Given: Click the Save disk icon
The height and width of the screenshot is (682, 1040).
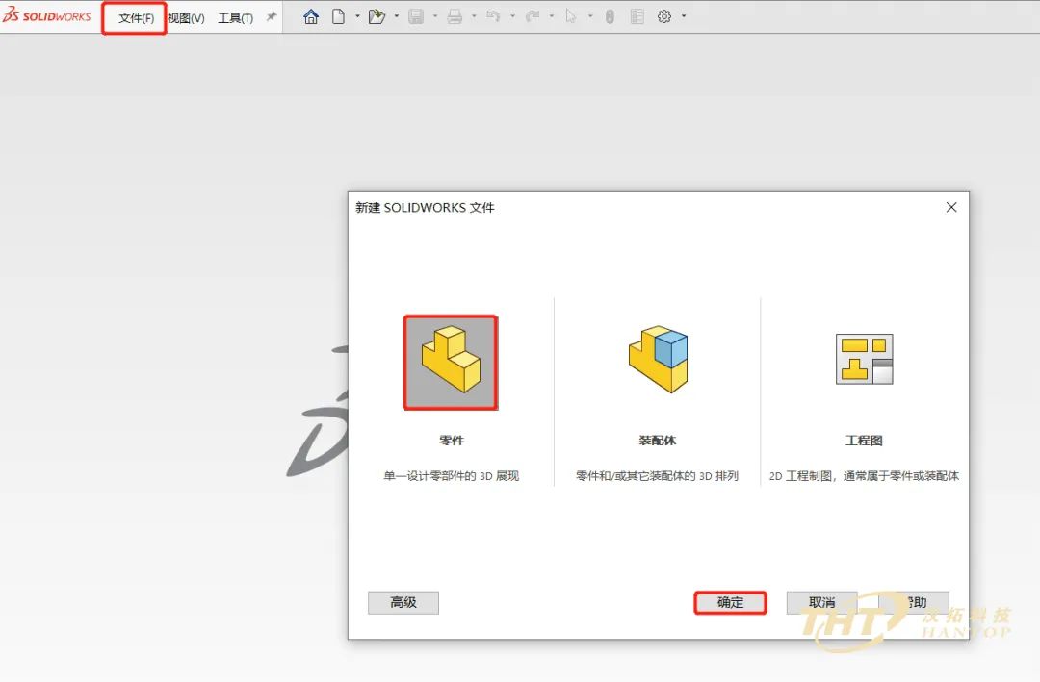Looking at the screenshot, I should [x=416, y=16].
